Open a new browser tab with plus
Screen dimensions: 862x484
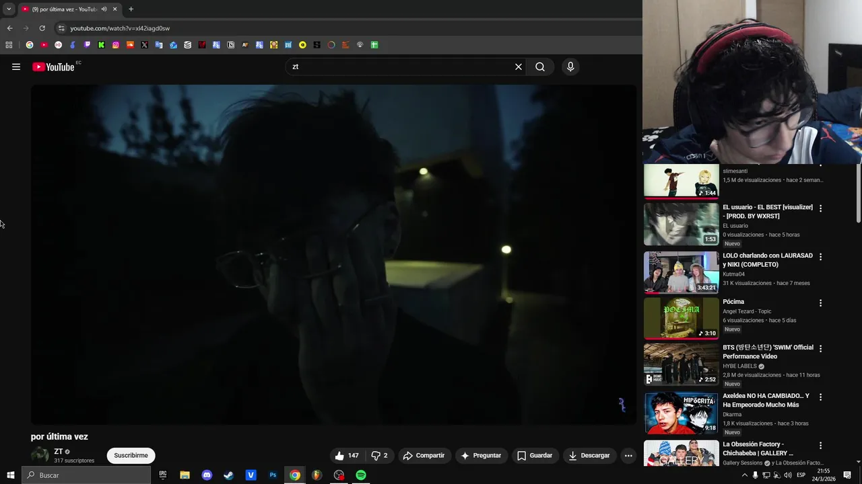tap(131, 9)
